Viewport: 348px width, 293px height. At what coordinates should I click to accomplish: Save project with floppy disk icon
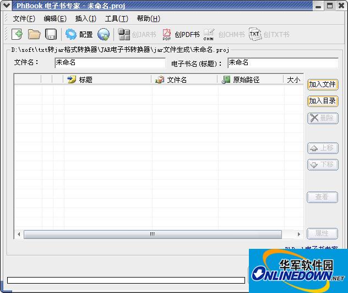tap(51, 34)
